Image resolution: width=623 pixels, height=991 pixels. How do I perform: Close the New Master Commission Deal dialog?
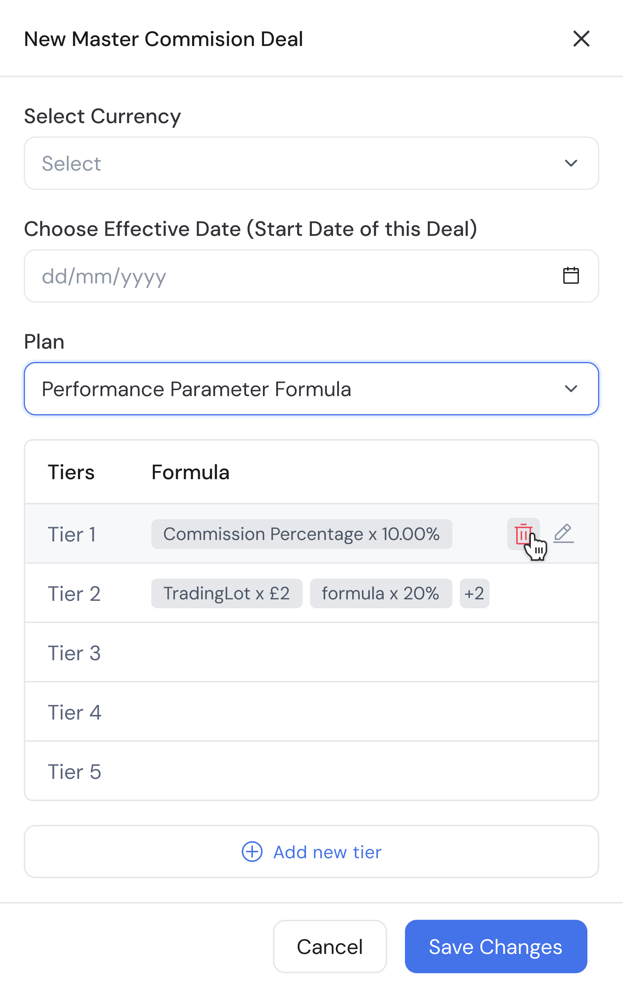581,39
